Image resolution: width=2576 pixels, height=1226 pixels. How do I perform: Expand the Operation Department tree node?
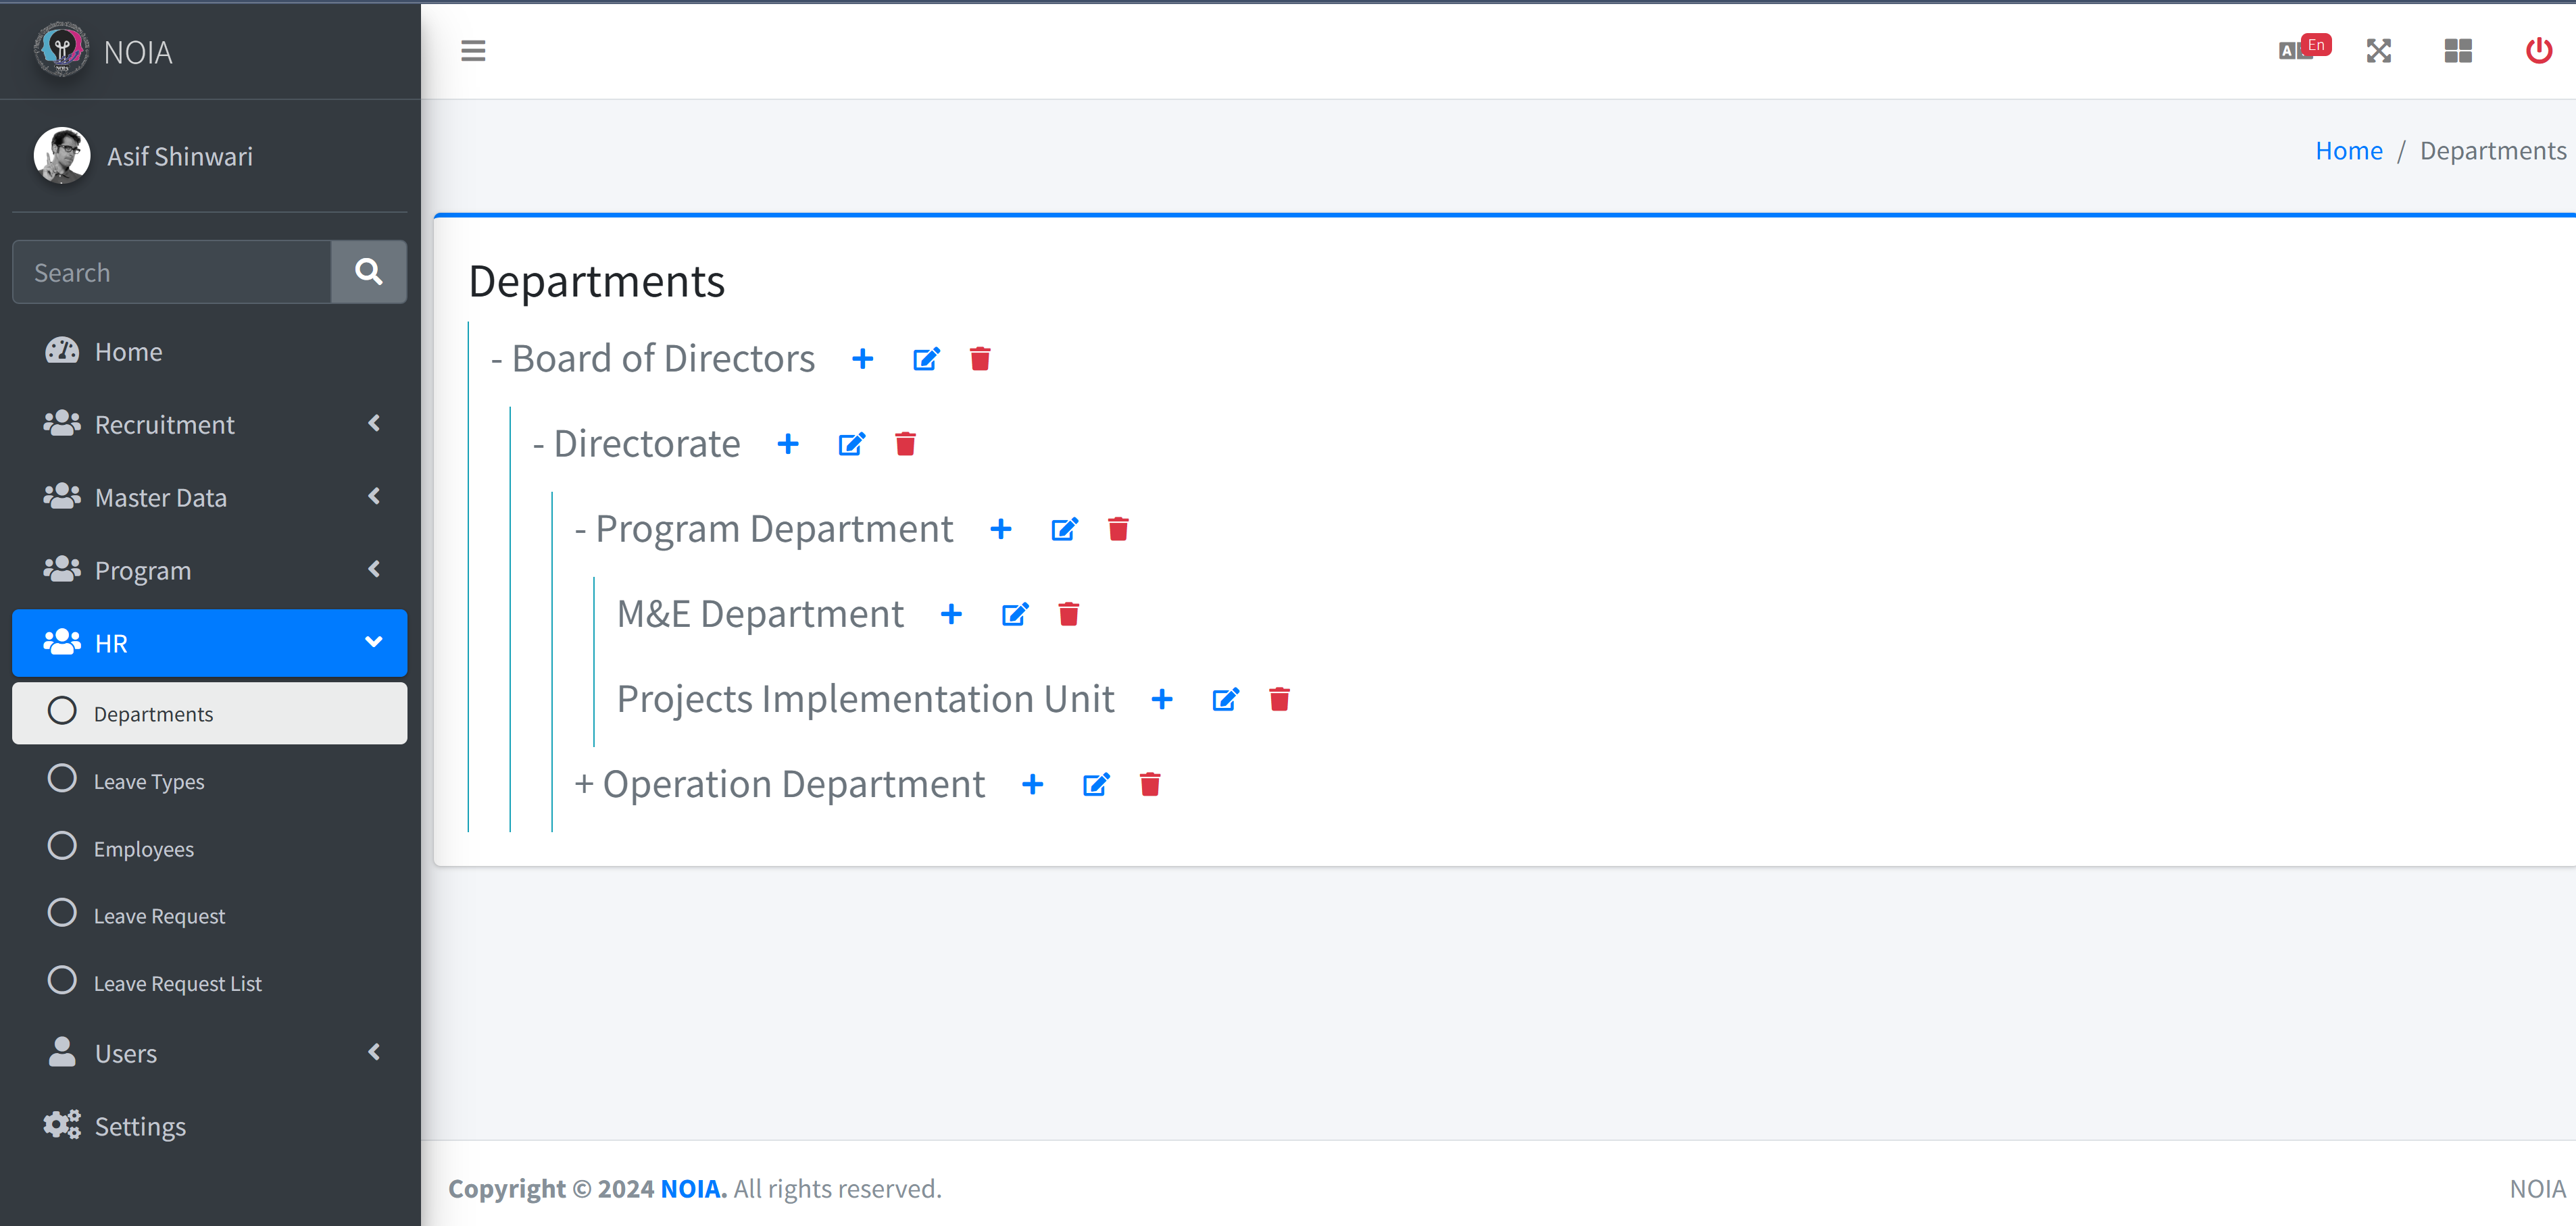(584, 784)
